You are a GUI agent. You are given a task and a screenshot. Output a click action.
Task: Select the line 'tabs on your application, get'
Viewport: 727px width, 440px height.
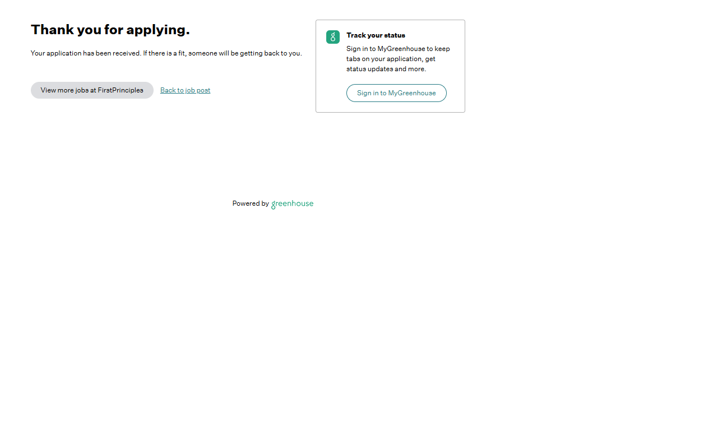(x=390, y=59)
